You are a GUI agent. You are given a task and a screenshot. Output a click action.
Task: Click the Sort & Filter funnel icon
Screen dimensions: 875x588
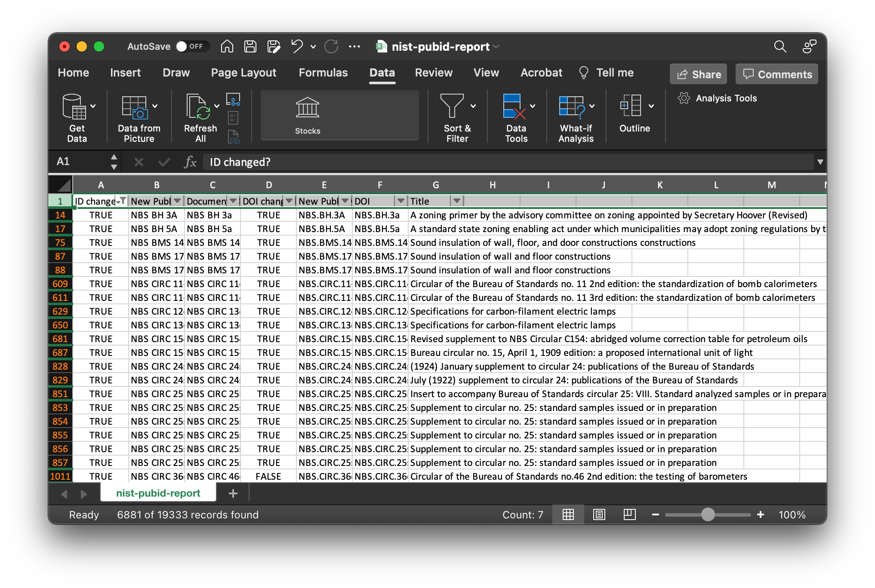[452, 106]
